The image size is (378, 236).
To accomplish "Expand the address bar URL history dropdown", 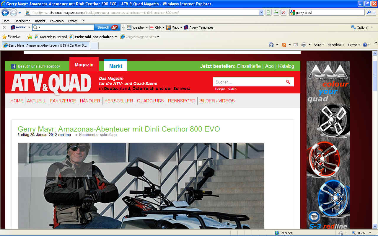I will point(261,12).
